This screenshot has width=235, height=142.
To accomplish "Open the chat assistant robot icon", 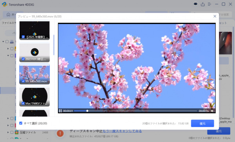I will pos(195,4).
